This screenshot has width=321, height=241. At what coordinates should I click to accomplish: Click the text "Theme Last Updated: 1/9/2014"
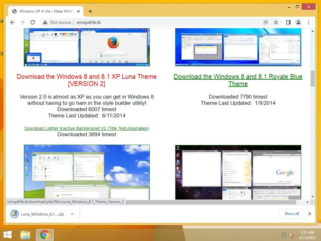pos(238,103)
